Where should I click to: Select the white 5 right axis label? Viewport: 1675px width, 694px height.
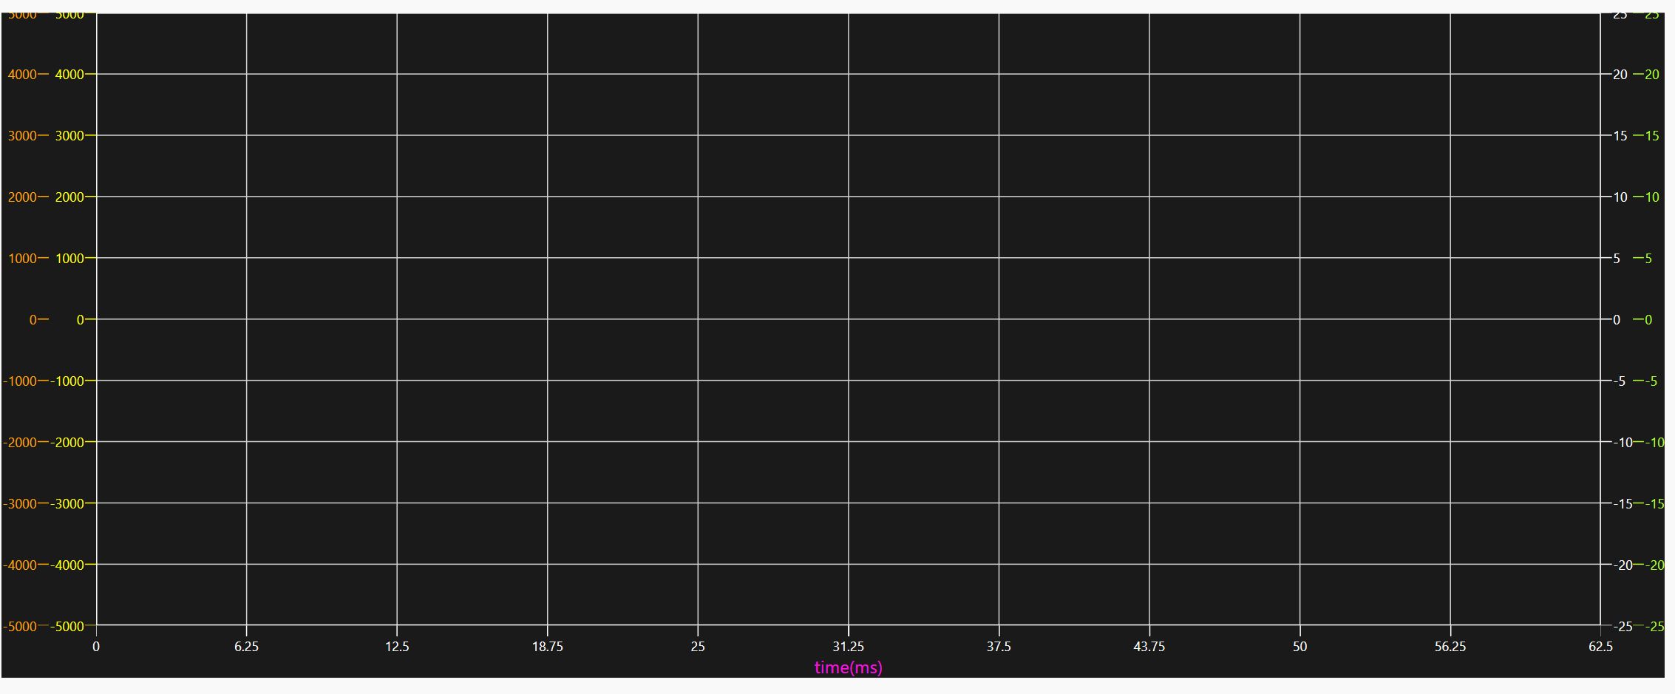tap(1617, 259)
